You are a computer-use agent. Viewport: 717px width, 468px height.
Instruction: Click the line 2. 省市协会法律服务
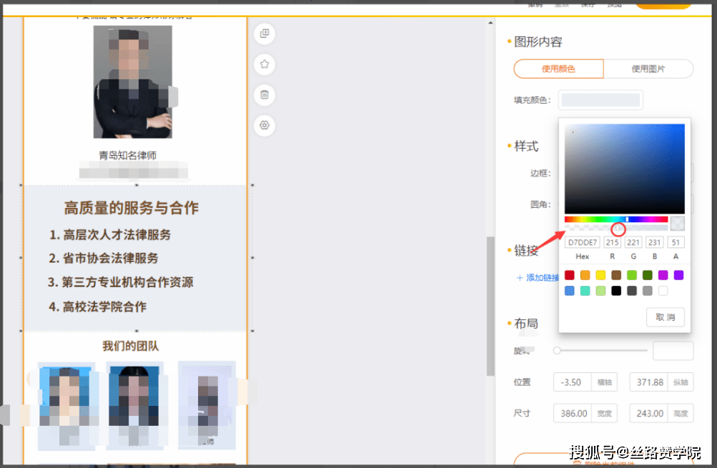pyautogui.click(x=104, y=258)
